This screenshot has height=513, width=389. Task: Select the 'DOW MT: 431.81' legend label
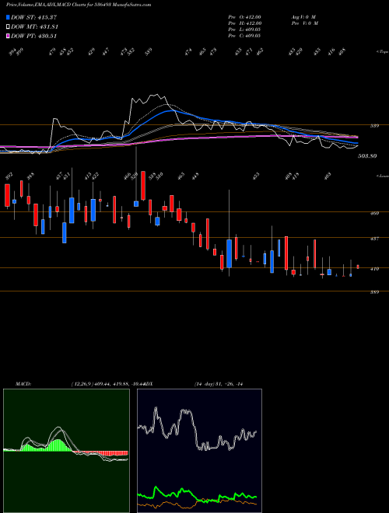(x=34, y=26)
